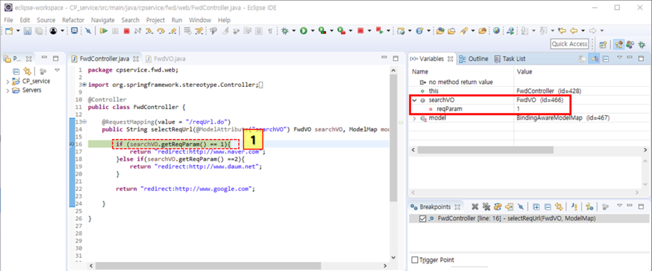
Task: Click the green Run icon
Action: click(x=303, y=31)
